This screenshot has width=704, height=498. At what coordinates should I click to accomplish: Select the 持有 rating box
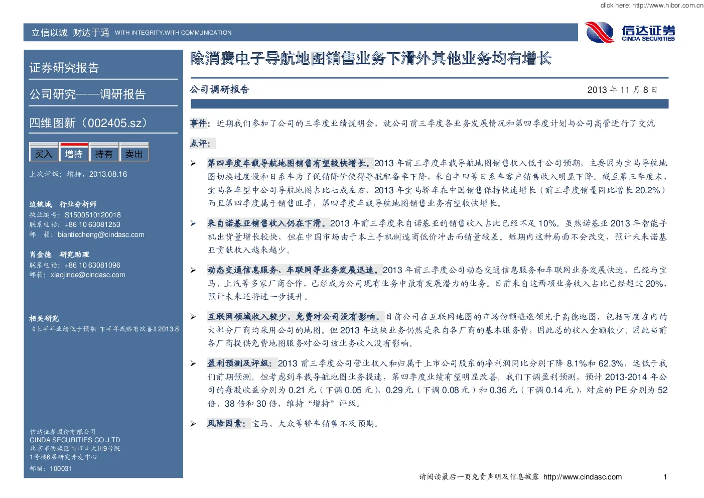click(104, 154)
